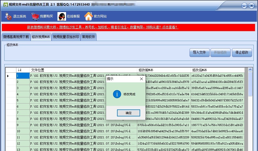
Task: Confirm dialog with 确定 button
Action: click(x=129, y=113)
